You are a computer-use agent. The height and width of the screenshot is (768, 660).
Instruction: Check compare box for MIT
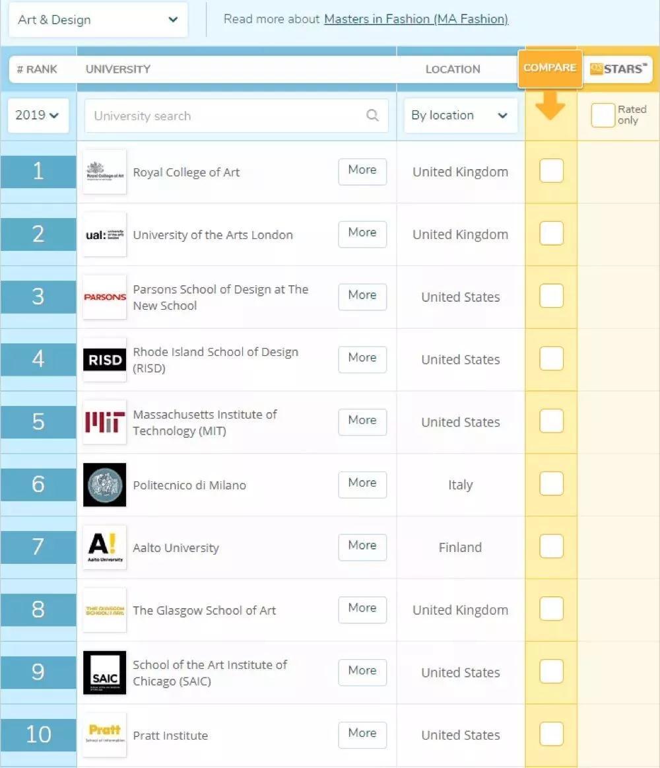click(x=551, y=421)
